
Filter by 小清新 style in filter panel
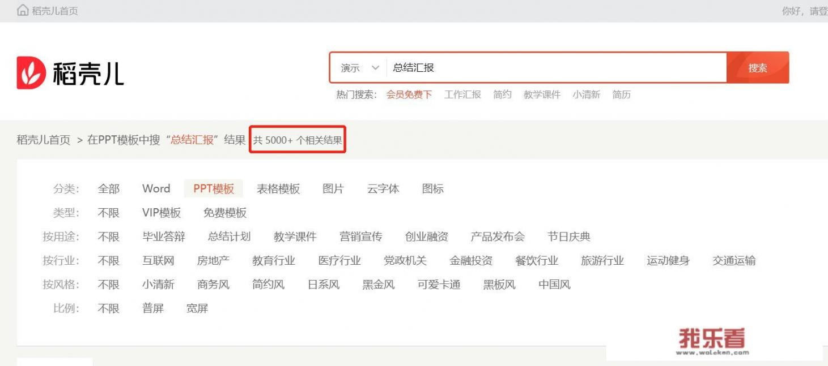tap(158, 285)
